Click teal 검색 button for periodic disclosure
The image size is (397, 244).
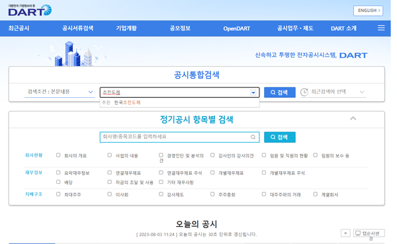point(279,137)
